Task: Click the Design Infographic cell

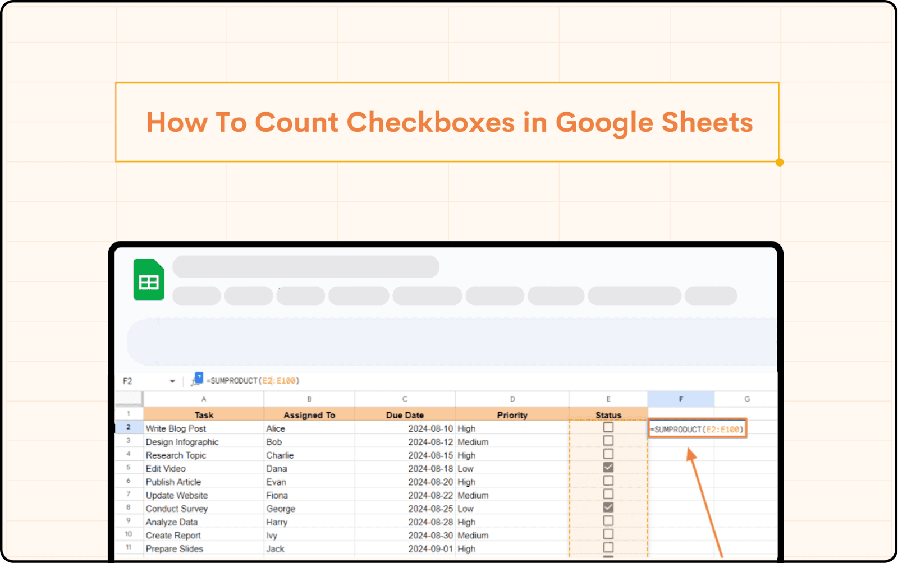Action: coord(204,441)
